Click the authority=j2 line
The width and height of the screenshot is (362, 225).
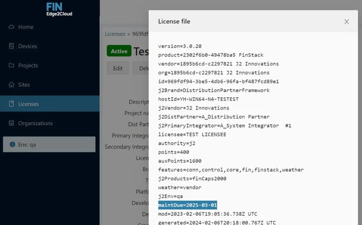(177, 143)
